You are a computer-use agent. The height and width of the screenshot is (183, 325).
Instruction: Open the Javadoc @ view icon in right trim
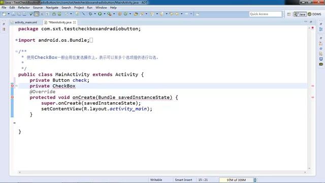point(321,49)
